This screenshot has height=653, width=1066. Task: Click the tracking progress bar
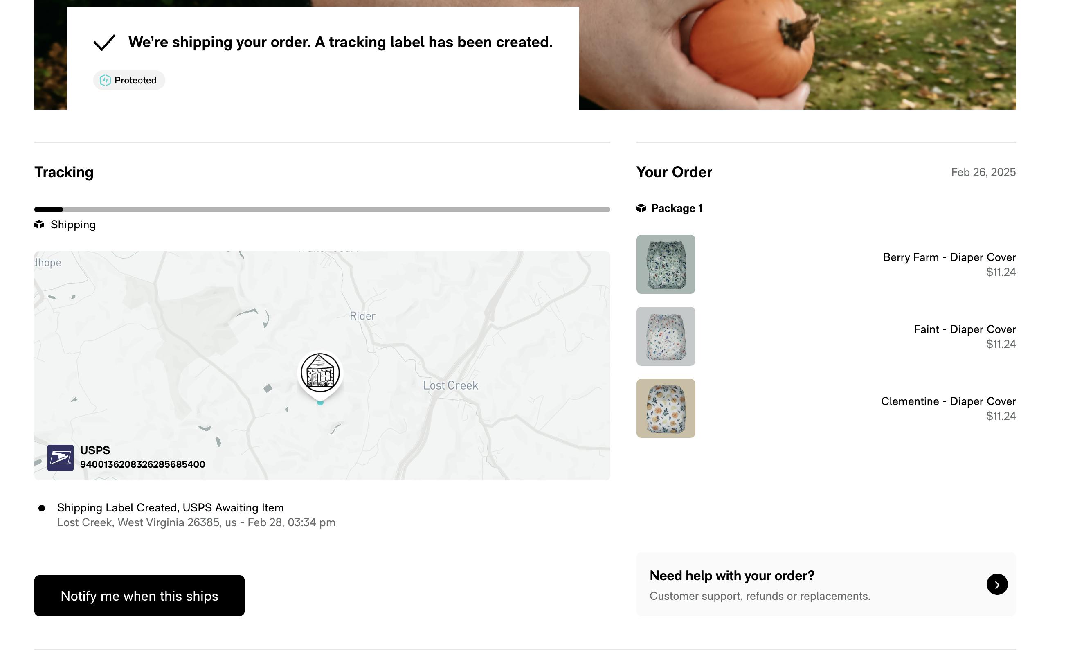point(322,209)
